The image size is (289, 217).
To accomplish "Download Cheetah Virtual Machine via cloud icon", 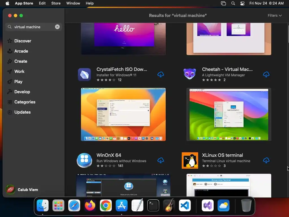I will point(266,75).
